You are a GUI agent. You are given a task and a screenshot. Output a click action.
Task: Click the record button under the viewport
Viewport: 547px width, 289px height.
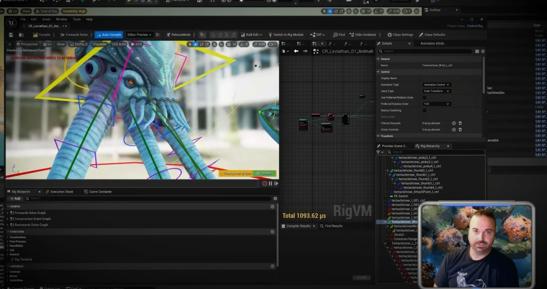pos(264,184)
